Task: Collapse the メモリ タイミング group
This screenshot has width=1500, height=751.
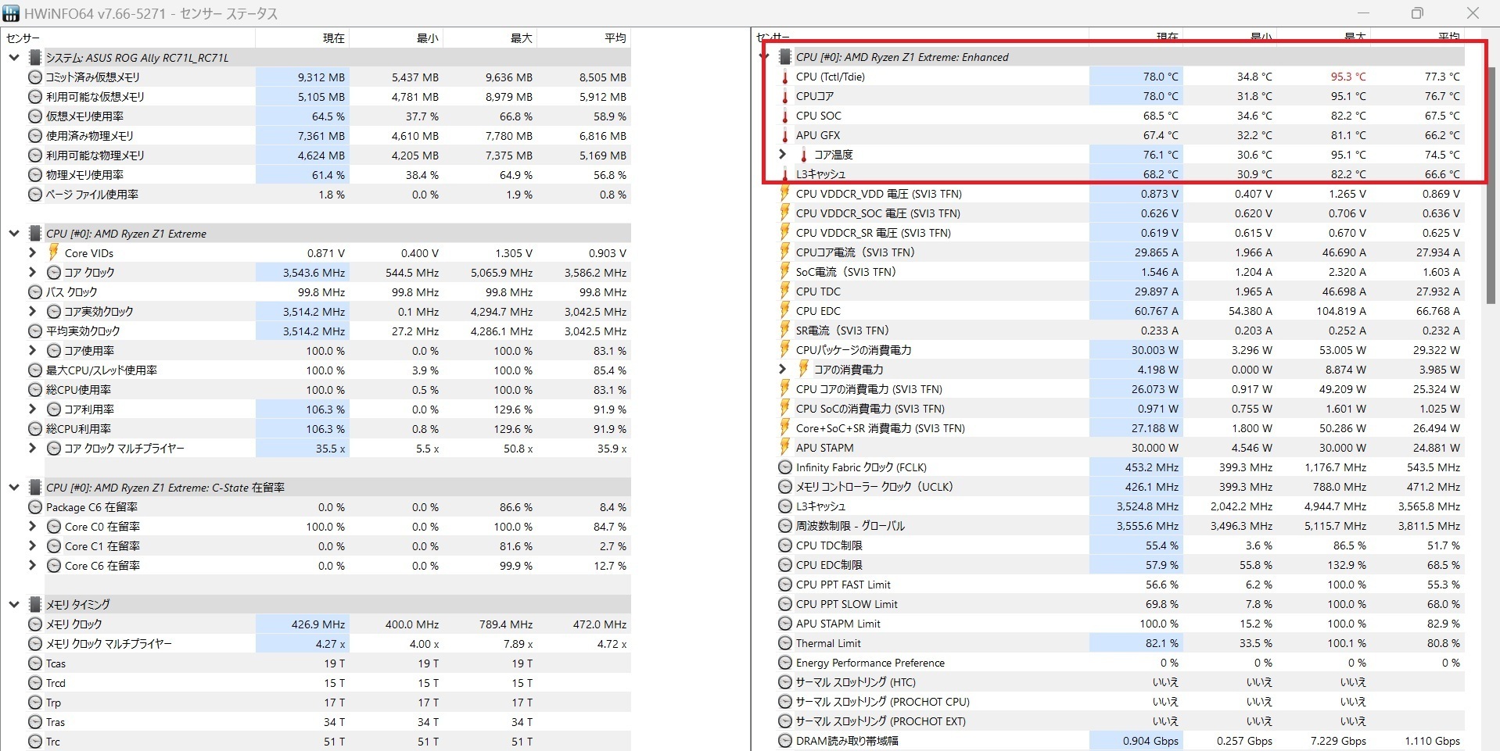Action: click(14, 605)
